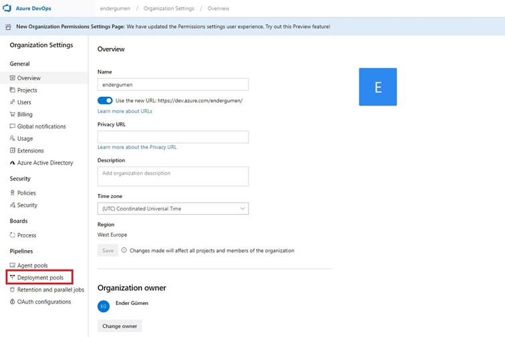
Task: Open Deployment pools in sidebar
Action: [40, 277]
